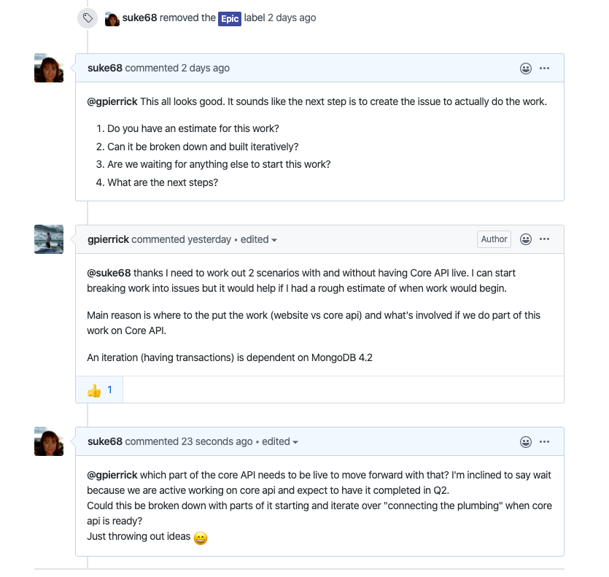
Task: Open gpierrick username link in comment header
Action: 108,239
